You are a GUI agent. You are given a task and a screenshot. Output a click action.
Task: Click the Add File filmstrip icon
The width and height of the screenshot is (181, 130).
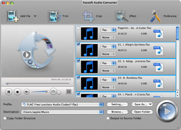click(12, 16)
